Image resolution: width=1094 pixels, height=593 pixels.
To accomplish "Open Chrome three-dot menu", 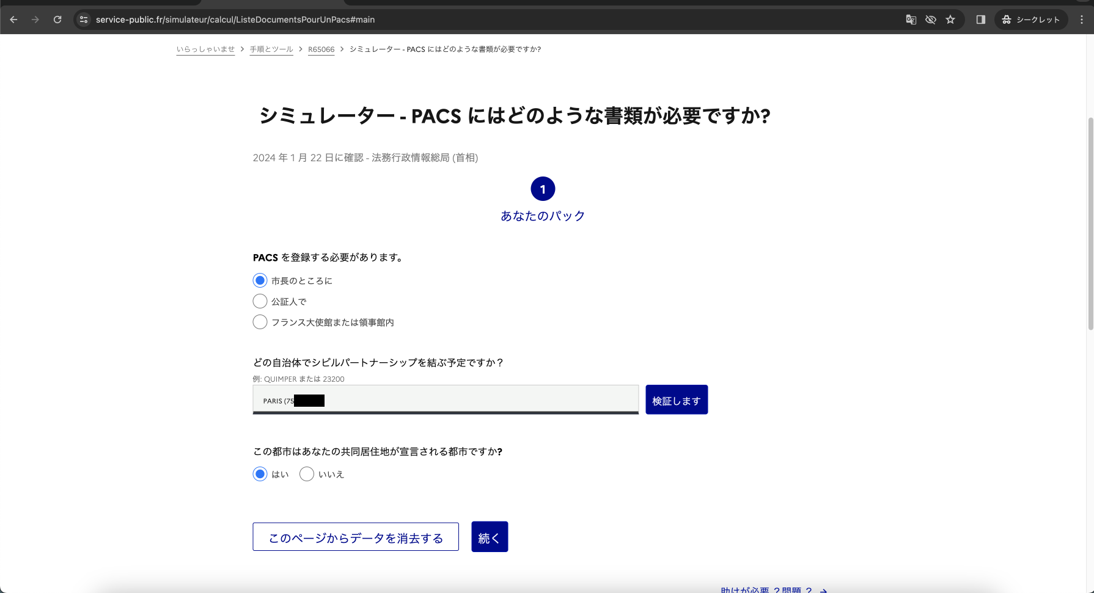I will pos(1081,20).
